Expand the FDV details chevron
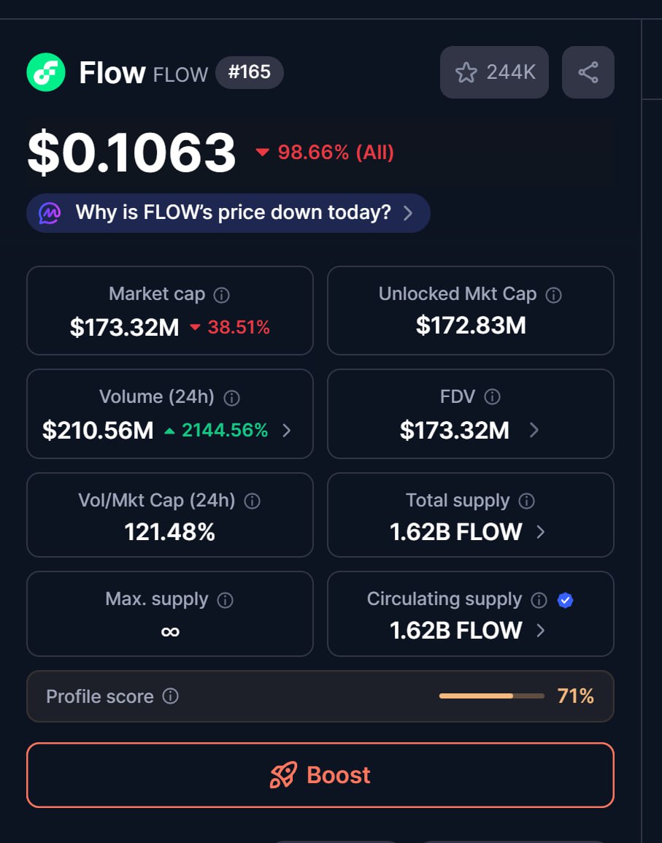662x843 pixels. point(534,431)
